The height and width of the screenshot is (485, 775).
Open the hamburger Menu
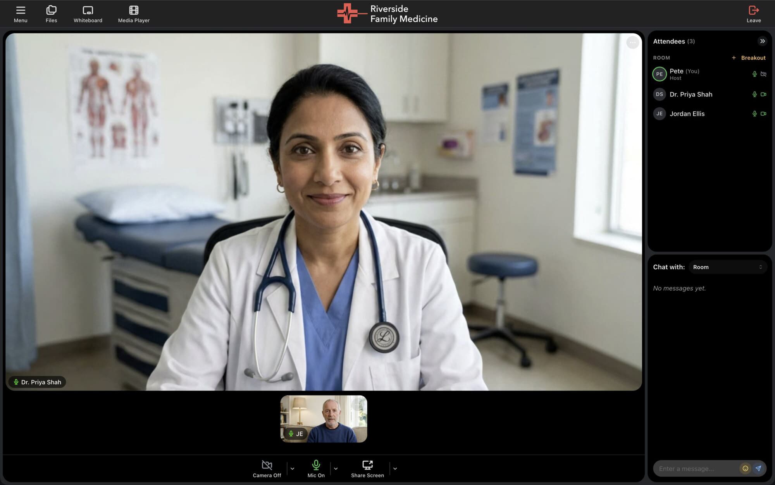pyautogui.click(x=21, y=14)
